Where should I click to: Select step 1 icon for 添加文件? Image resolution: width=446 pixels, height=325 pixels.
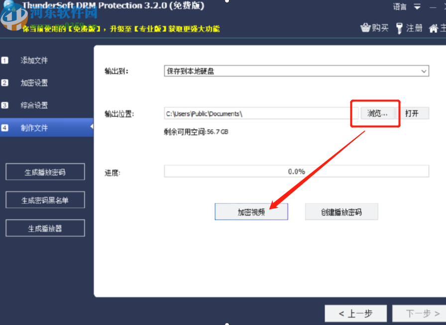(5, 60)
